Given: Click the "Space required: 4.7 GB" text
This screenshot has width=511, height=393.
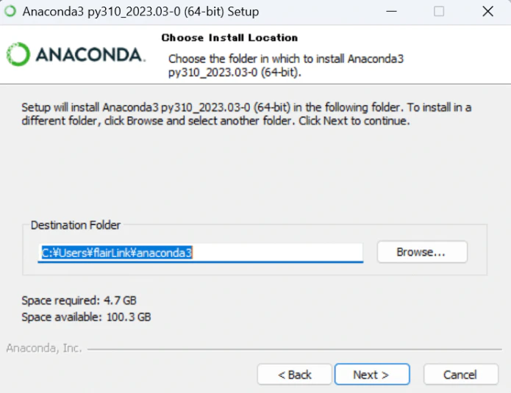Looking at the screenshot, I should pos(79,300).
